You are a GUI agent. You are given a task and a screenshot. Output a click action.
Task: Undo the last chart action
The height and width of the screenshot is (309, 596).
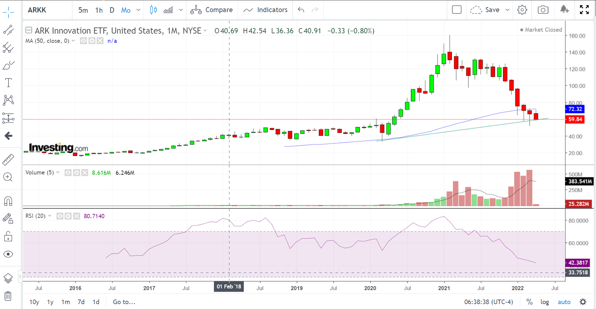coord(301,10)
